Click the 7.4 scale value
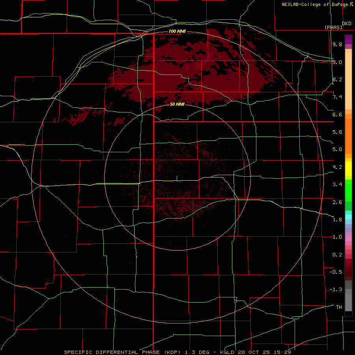Image resolution: width=355 pixels, height=355 pixels. [337, 97]
